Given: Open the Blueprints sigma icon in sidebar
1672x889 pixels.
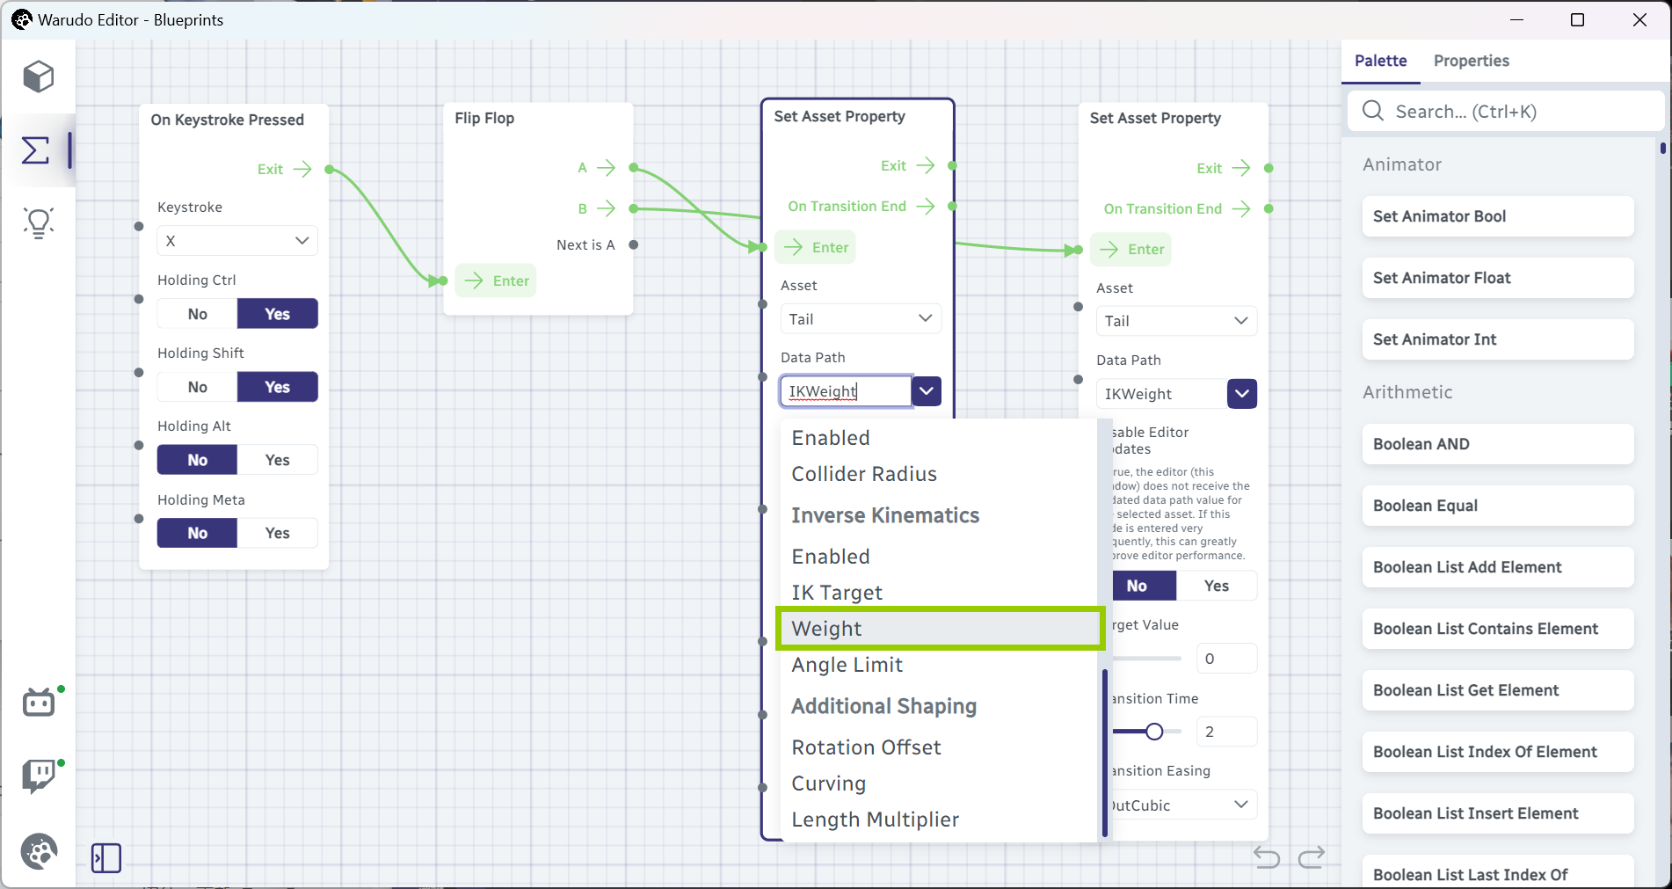Looking at the screenshot, I should (36, 150).
